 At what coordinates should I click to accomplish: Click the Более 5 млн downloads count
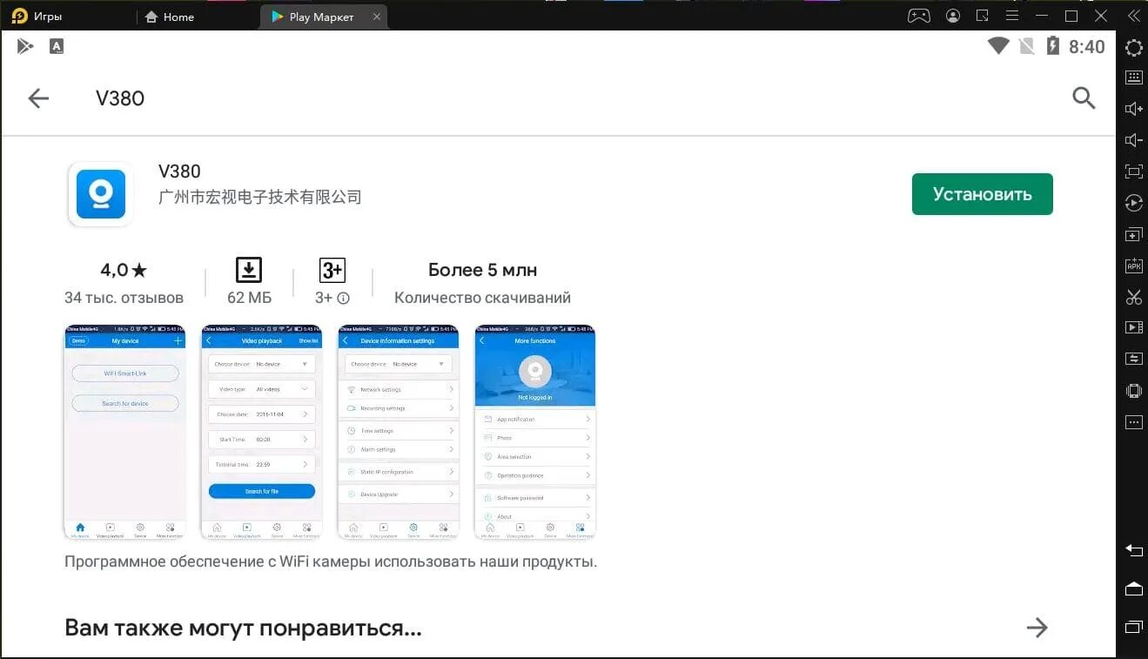[482, 270]
